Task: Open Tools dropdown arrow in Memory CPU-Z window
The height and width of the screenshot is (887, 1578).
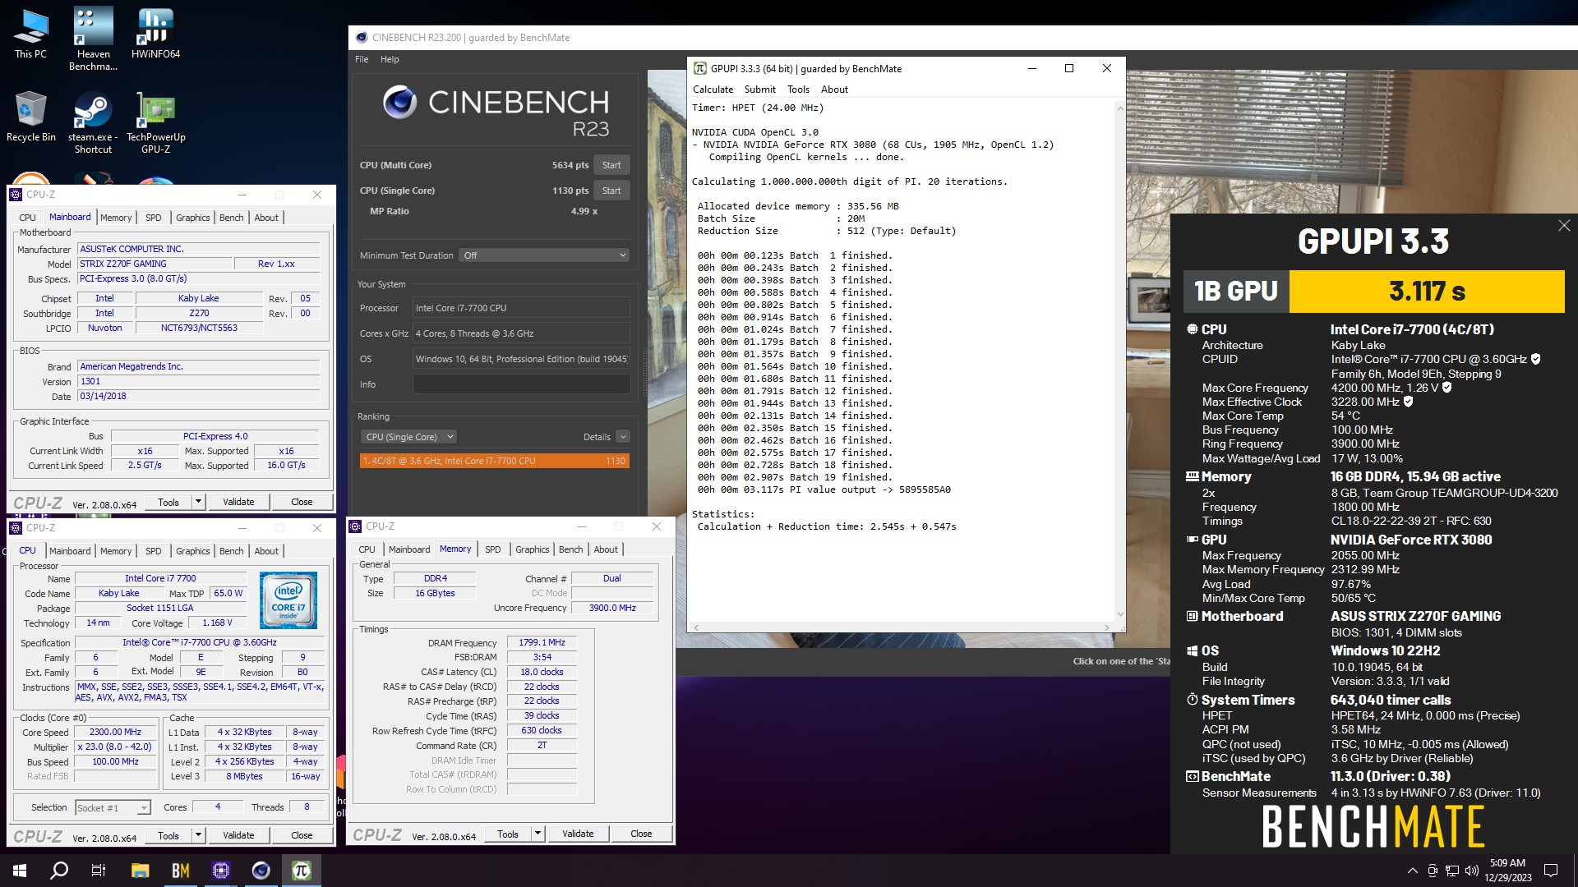Action: [538, 834]
